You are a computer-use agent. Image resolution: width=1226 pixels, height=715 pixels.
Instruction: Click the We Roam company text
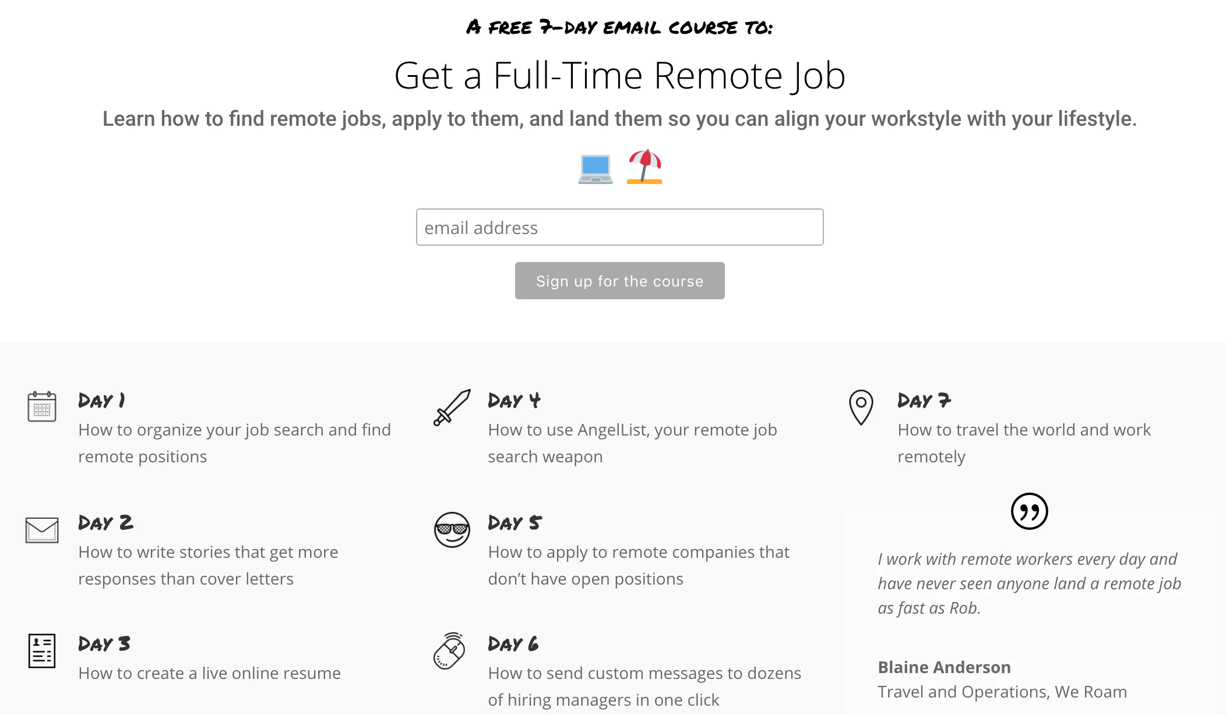(1093, 692)
